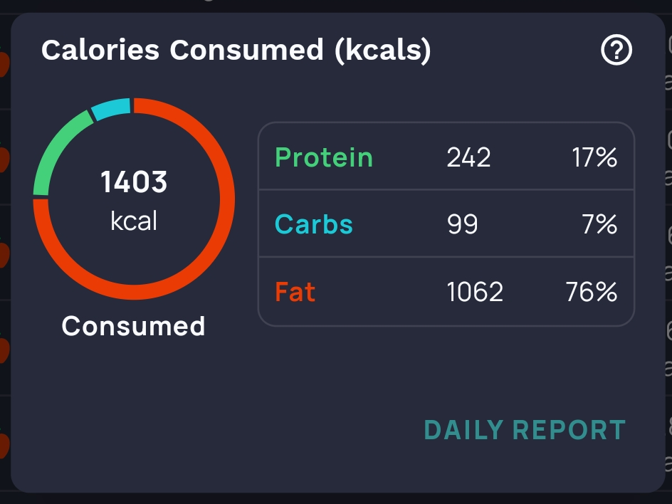Screen dimensions: 672x504
Task: Tap the 1403 total in the donut center
Action: tap(134, 182)
